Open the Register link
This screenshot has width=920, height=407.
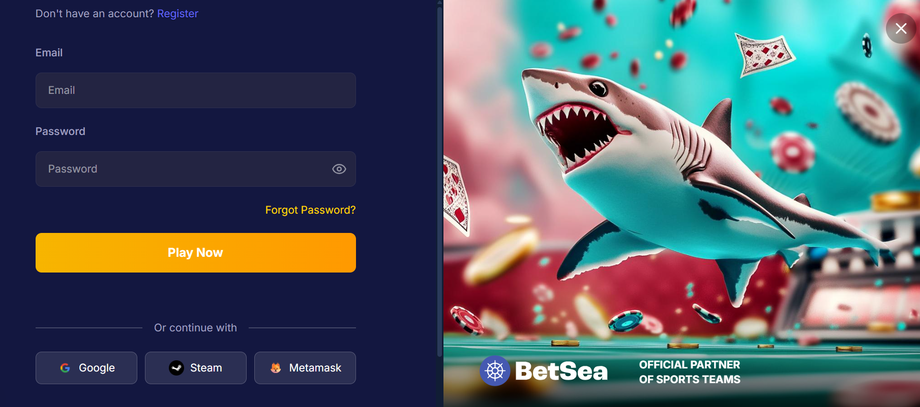tap(177, 14)
